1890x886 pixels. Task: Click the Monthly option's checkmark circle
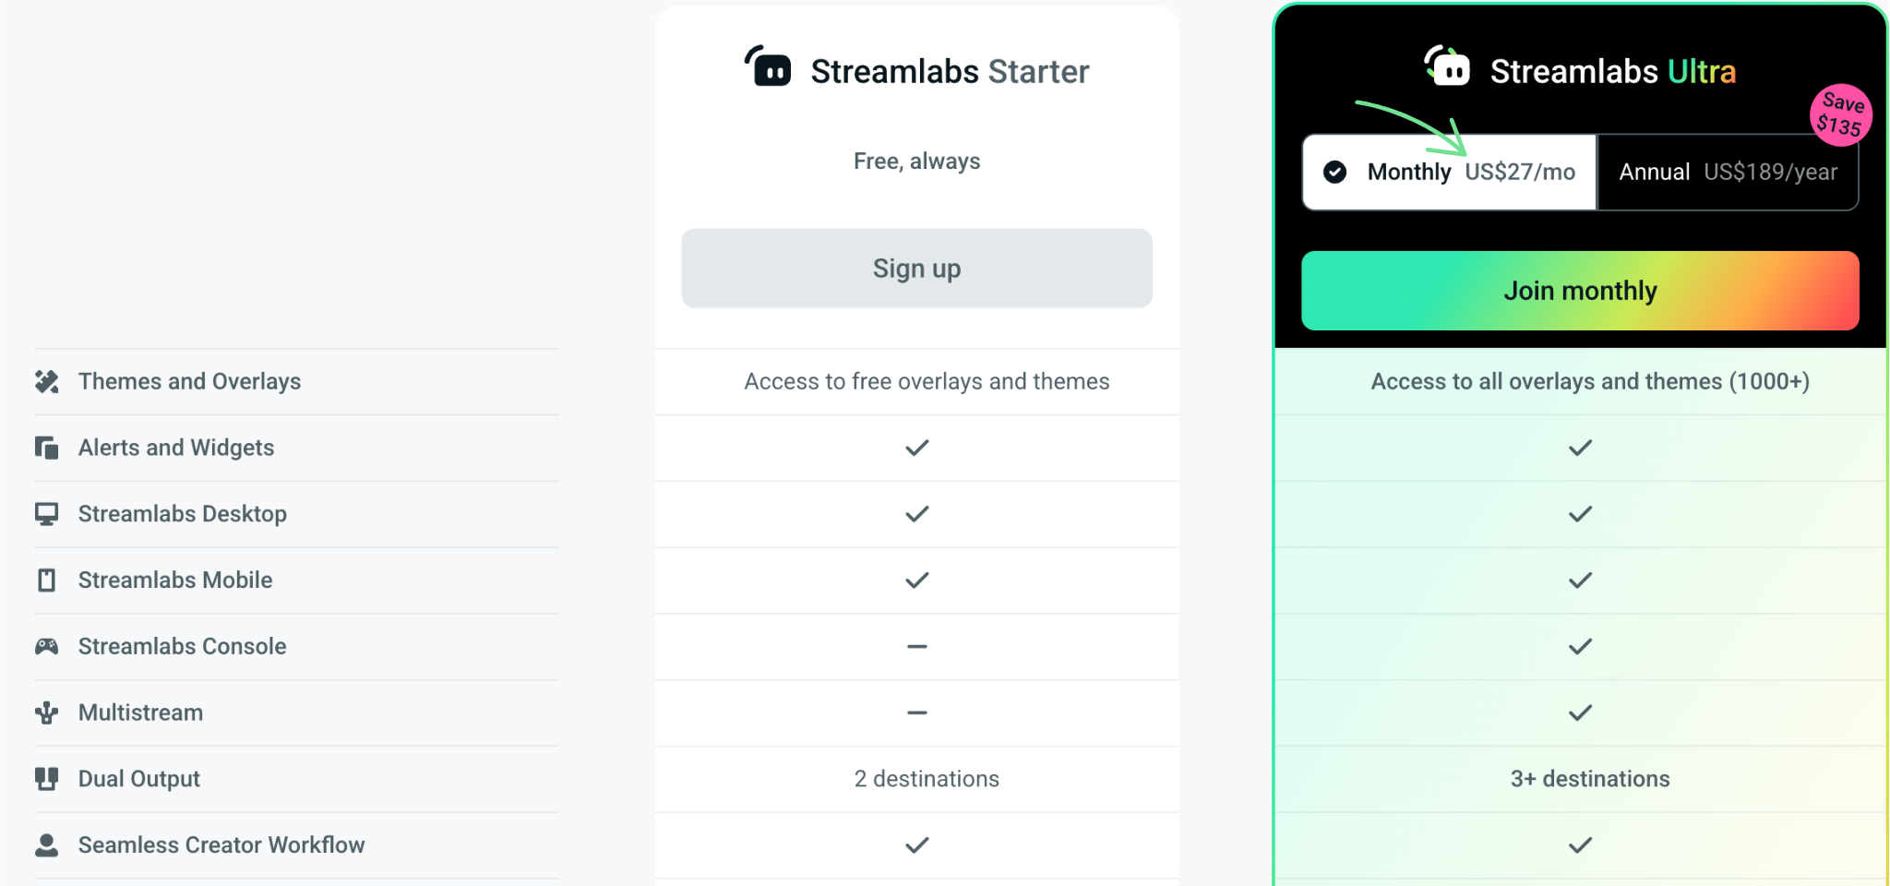click(x=1334, y=173)
